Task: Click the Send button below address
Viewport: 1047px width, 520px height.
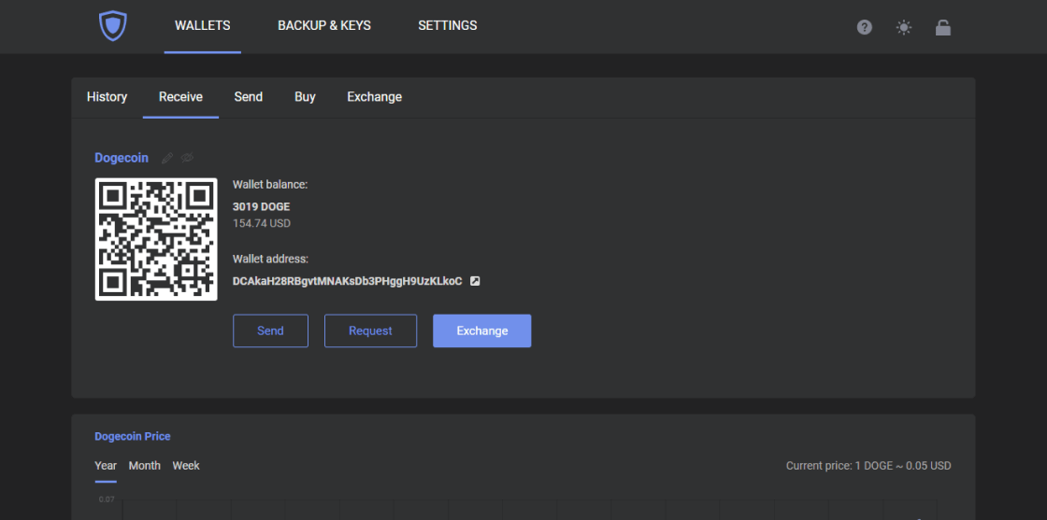Action: pos(270,330)
